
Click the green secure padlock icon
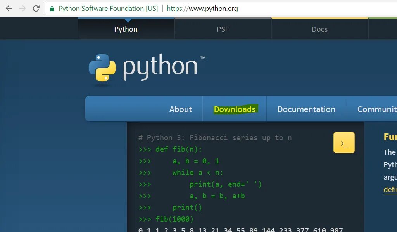tap(52, 9)
